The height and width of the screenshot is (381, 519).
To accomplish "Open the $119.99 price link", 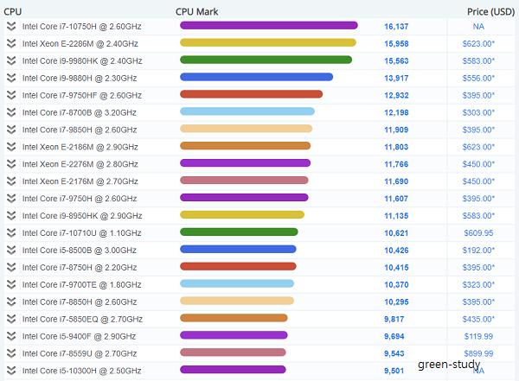I will tap(478, 336).
